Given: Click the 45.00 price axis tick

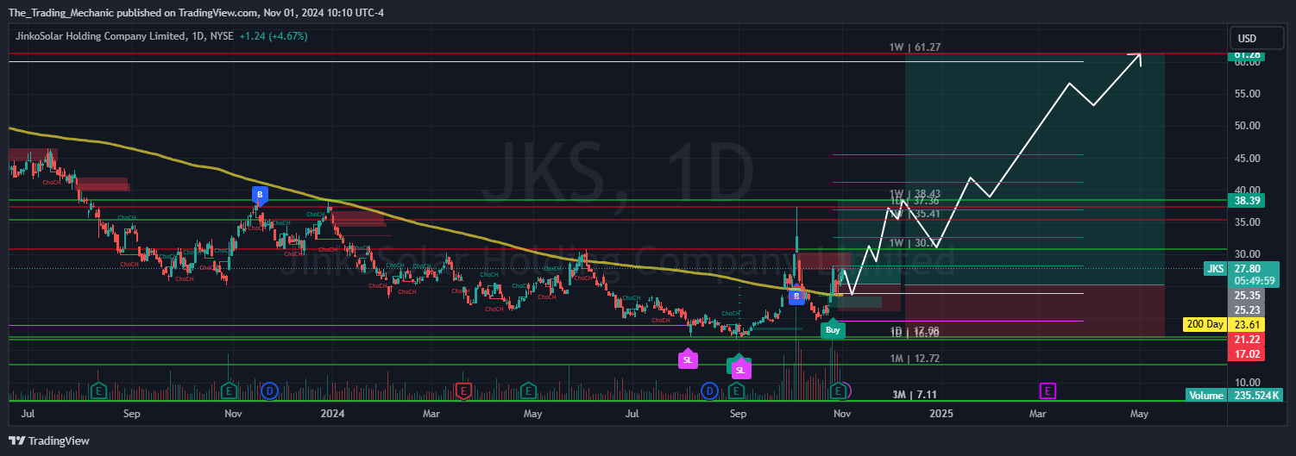Looking at the screenshot, I should (x=1247, y=158).
